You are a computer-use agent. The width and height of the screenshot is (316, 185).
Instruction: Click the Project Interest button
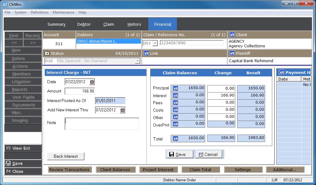(158, 170)
